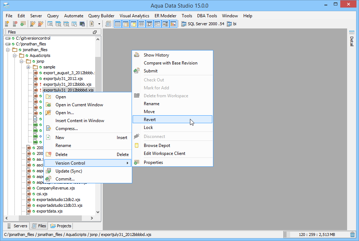Expand the Version Control submenu
Screen dimensions: 359x241
click(x=88, y=163)
